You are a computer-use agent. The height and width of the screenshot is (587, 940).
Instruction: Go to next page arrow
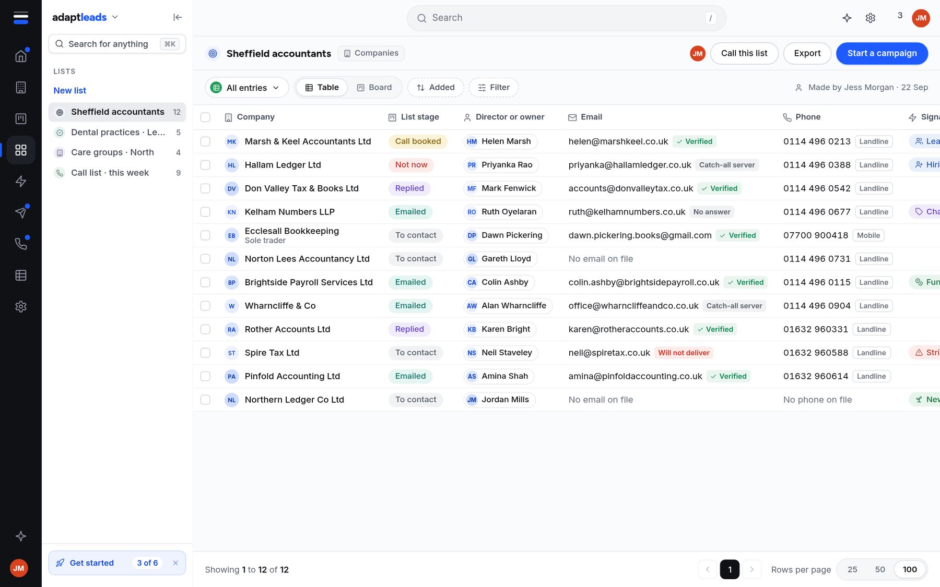(x=751, y=569)
